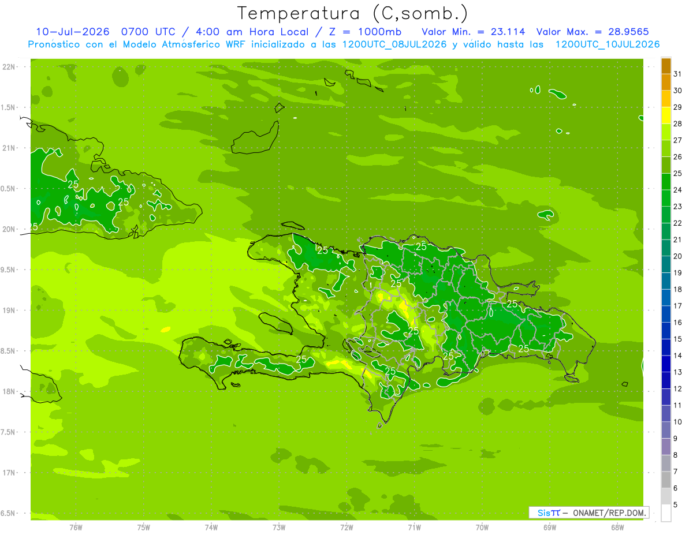
Task: Click the green color-scale segment between 24 and 25
Action: tap(666, 182)
